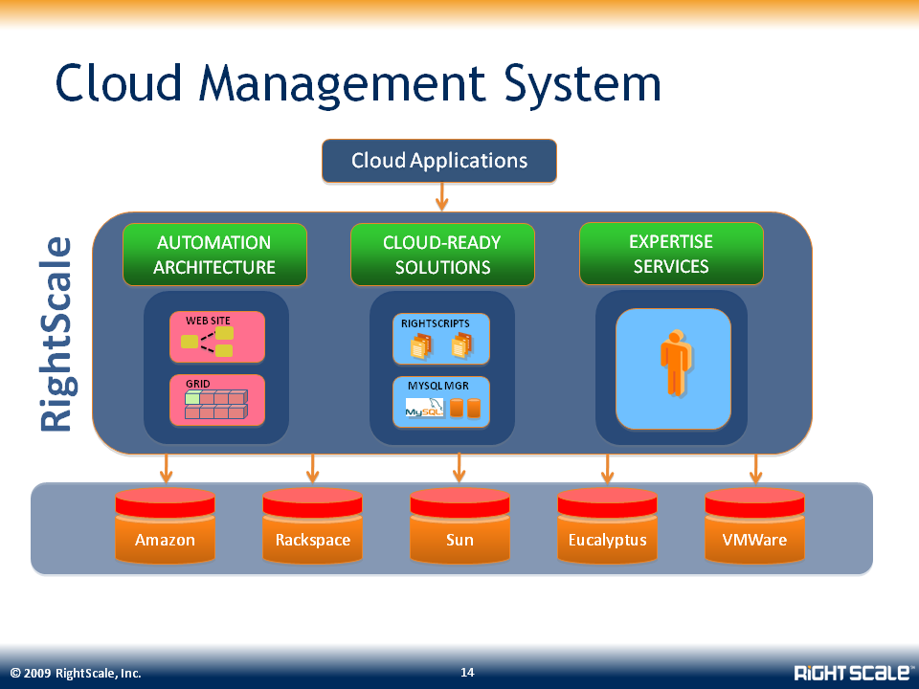Select the Automation Architecture green box
The width and height of the screenshot is (919, 689).
pos(214,255)
